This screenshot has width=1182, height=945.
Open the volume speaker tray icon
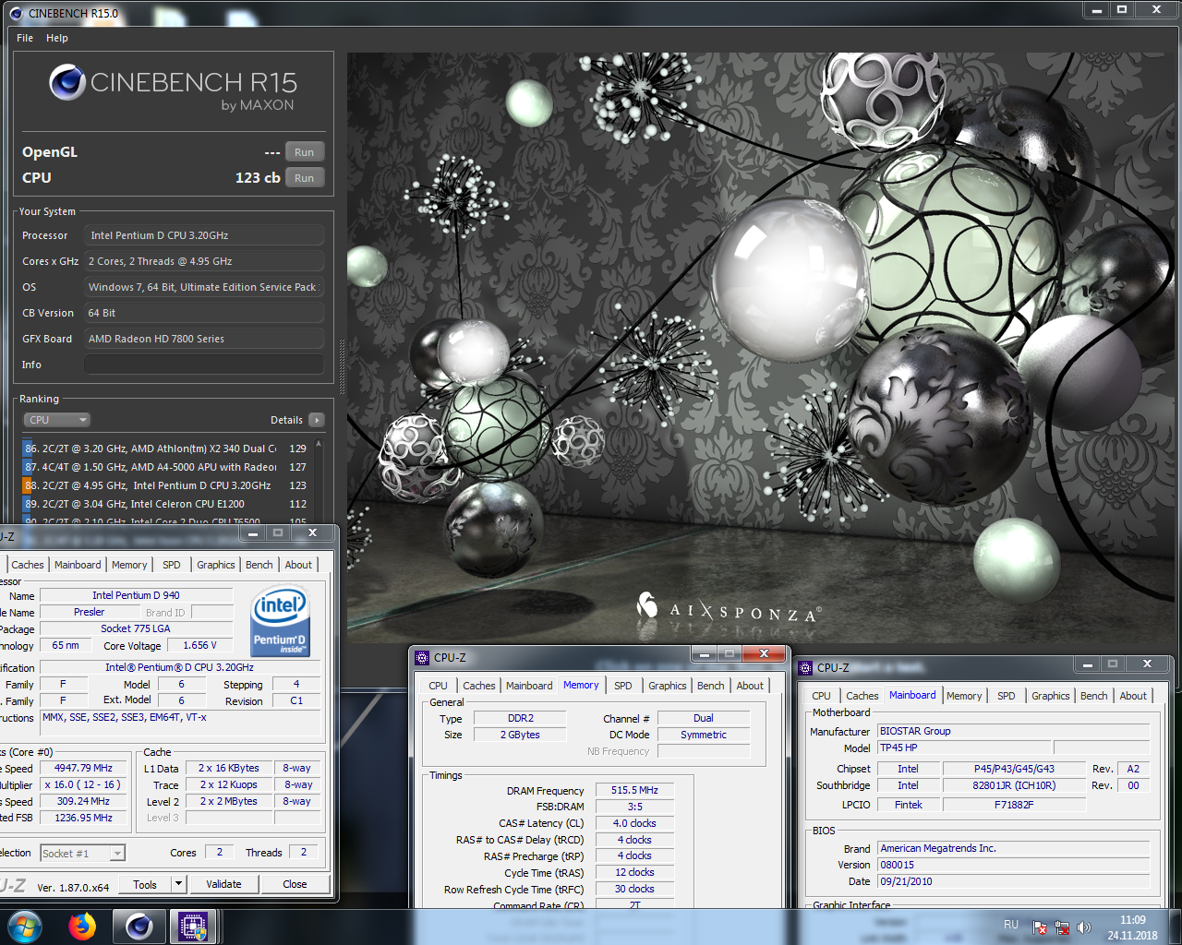(1084, 927)
